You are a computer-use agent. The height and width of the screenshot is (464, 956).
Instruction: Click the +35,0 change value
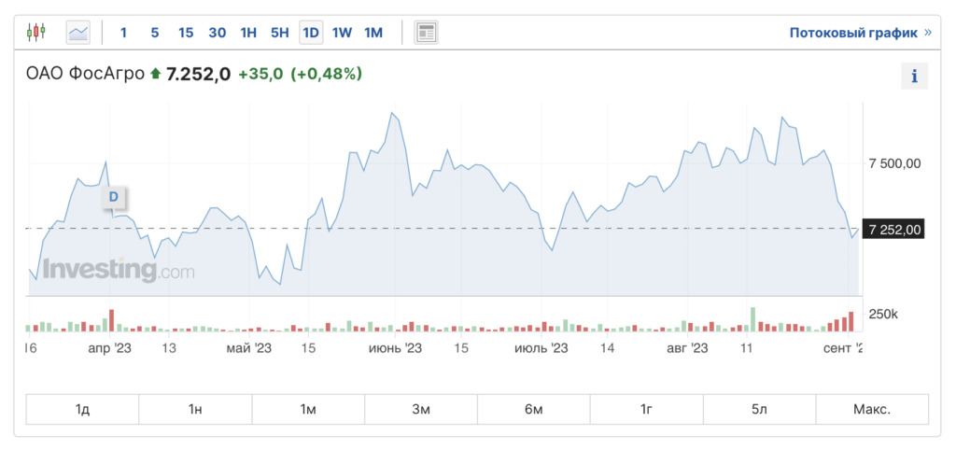click(260, 75)
